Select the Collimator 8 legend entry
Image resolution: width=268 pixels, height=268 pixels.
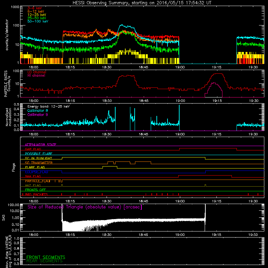point(38,111)
